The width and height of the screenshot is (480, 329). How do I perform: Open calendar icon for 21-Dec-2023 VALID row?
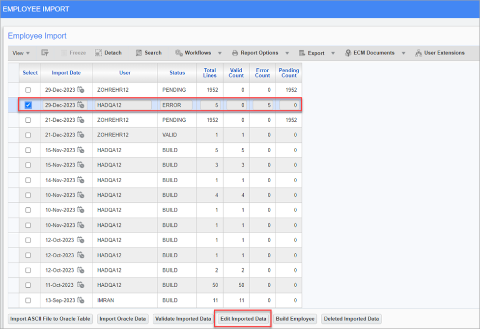pyautogui.click(x=81, y=135)
